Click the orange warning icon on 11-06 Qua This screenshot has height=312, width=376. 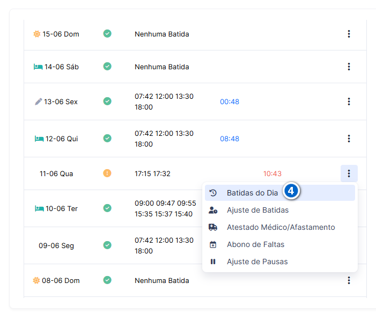pos(107,173)
